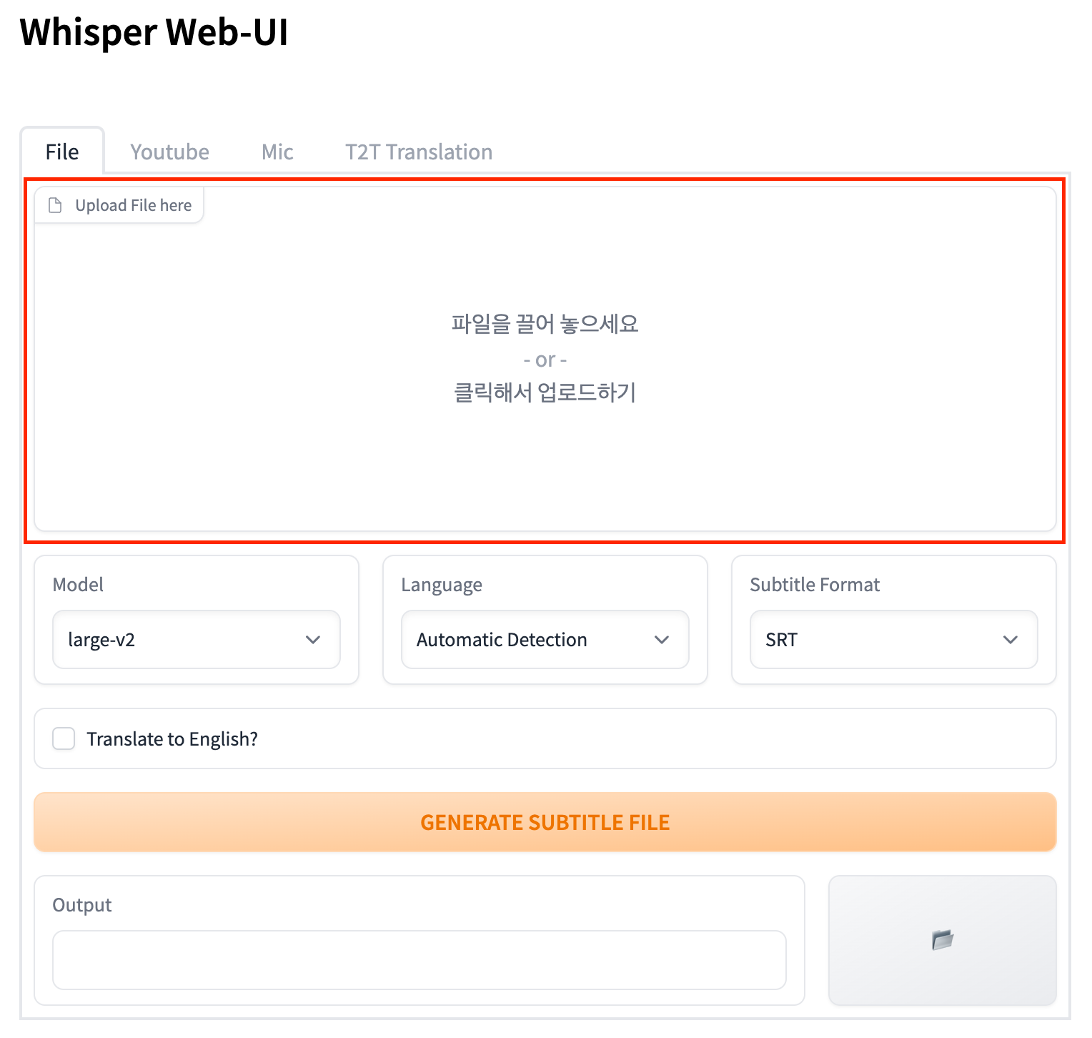Click the Subtitle Format label
Image resolution: width=1092 pixels, height=1038 pixels.
coord(815,585)
